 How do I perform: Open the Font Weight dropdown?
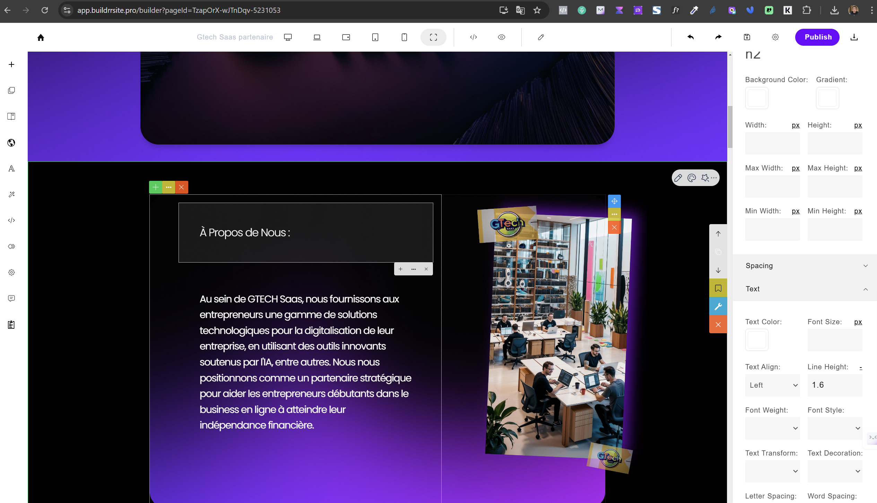(x=773, y=428)
